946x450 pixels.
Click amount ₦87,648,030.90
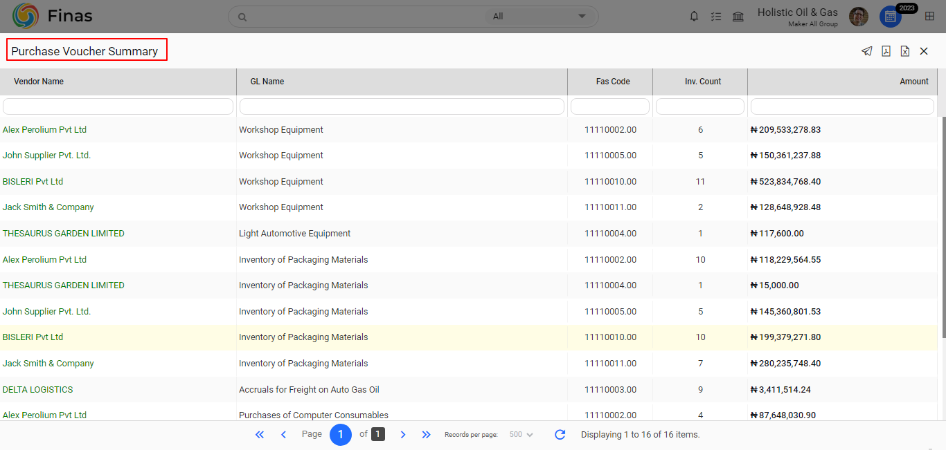coord(783,415)
